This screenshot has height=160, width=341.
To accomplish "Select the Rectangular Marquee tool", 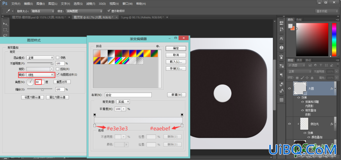I will coord(5,30).
